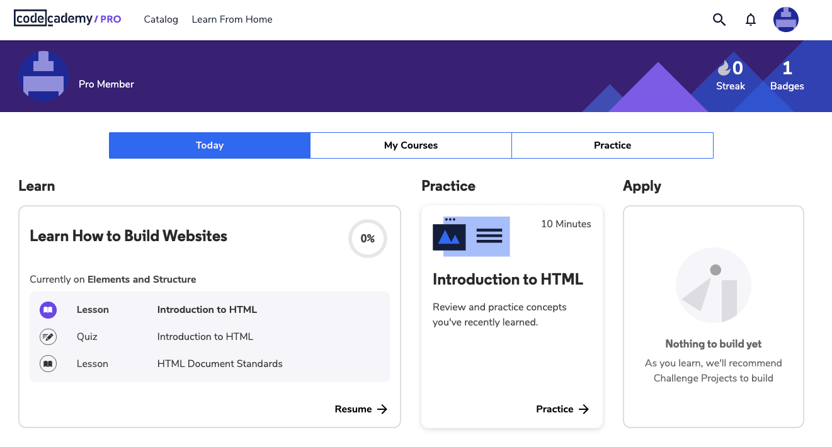Open the Introduction to HTML lesson row

210,310
